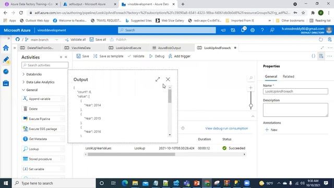Expand all activity groups chevron
Screen dimensions: 334x188
point(61,57)
